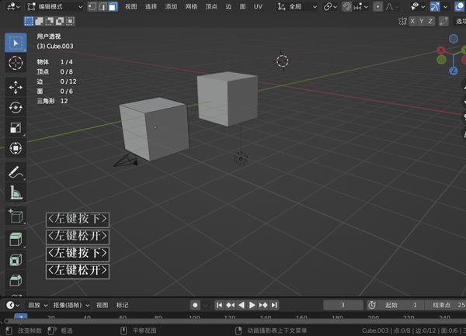Open the object visibility eye dropdown
Image resolution: width=466 pixels, height=336 pixels.
418,6
